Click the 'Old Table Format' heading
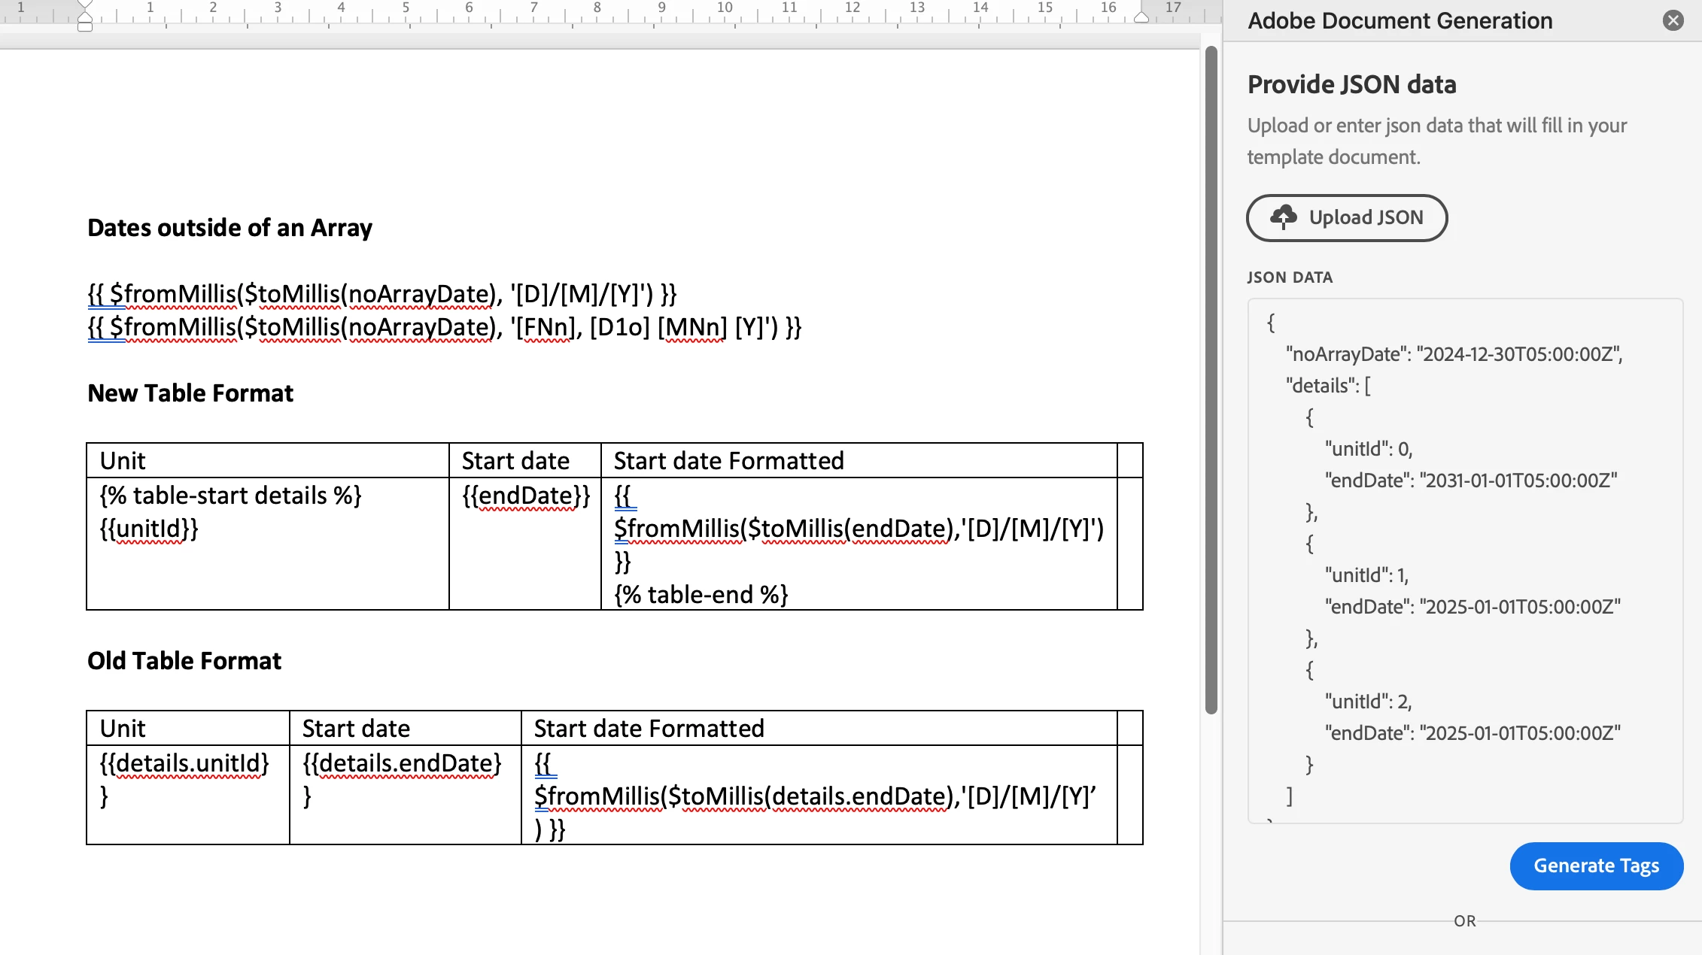Image resolution: width=1702 pixels, height=955 pixels. 184,661
